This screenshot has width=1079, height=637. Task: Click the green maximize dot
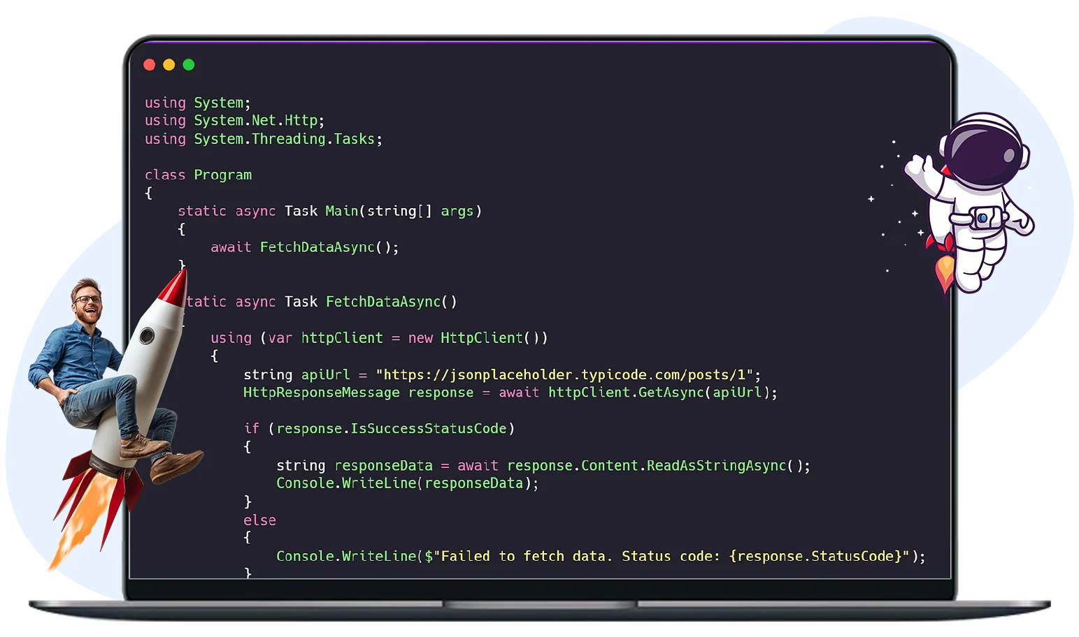(x=189, y=65)
